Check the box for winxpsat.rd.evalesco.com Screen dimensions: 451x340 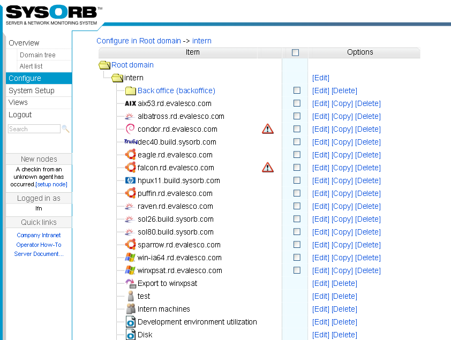click(297, 270)
